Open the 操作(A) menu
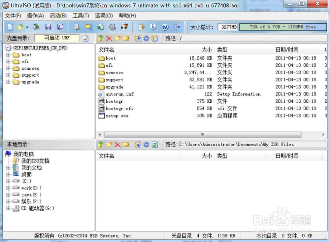Screen dimensions: 330x242 (x=35, y=16)
